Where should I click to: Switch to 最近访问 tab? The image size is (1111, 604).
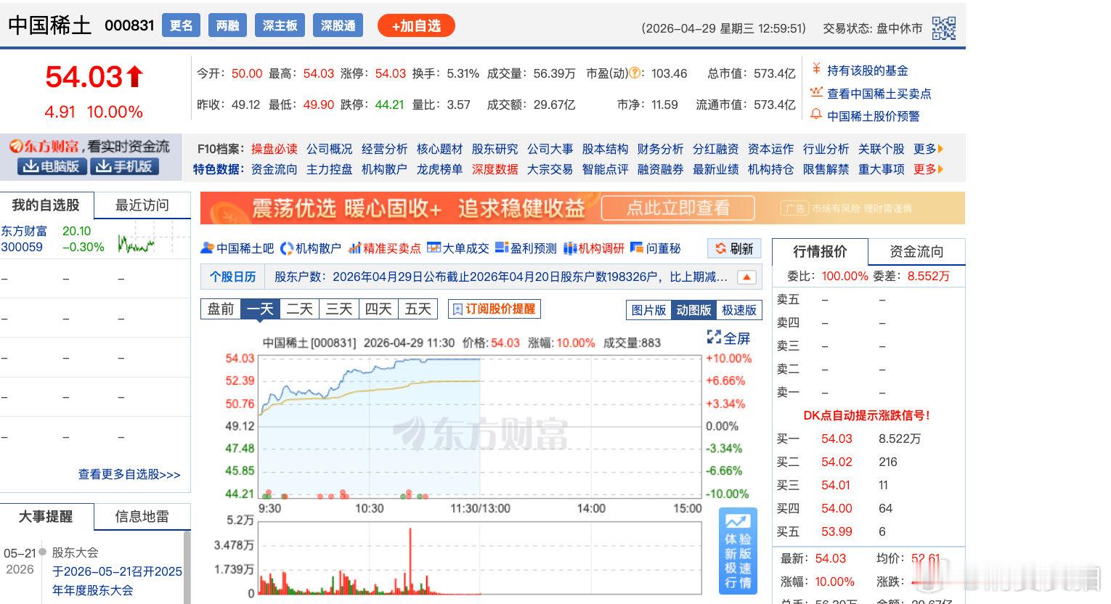(x=142, y=205)
